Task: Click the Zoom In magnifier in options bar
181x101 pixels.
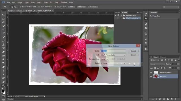Action: click(12, 7)
